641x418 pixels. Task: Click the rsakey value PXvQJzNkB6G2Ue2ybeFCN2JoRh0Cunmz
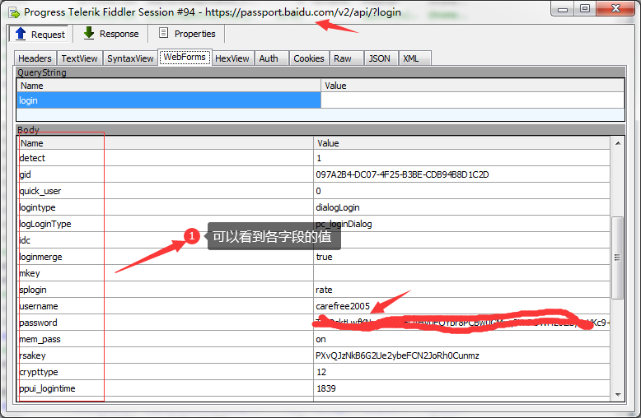[397, 355]
